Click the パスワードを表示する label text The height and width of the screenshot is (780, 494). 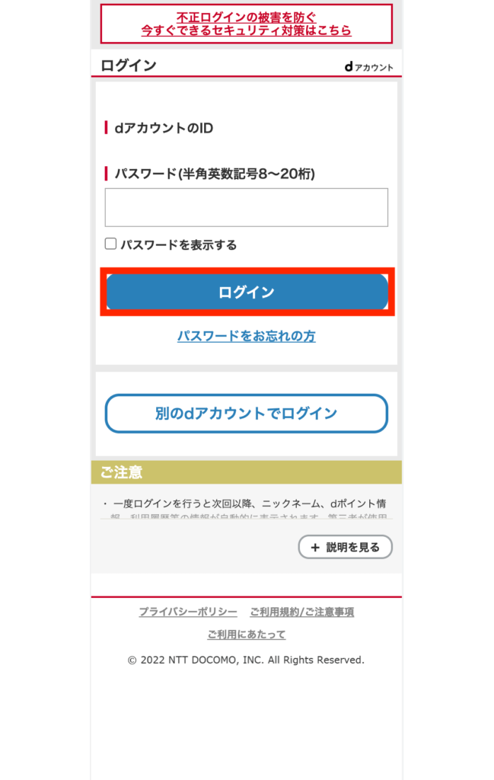coord(179,245)
